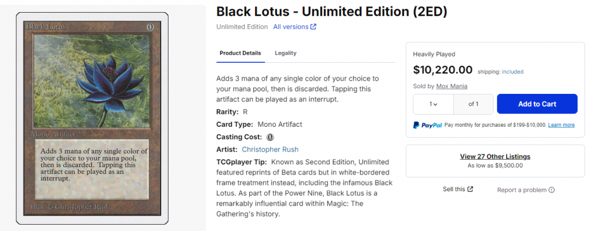Open artist Christopher Rush's link

pos(270,150)
